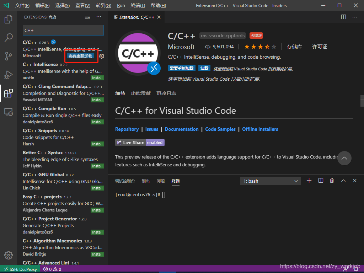Click the SSH: DccProxy remote indicator
The image size is (364, 273).
coord(20,269)
